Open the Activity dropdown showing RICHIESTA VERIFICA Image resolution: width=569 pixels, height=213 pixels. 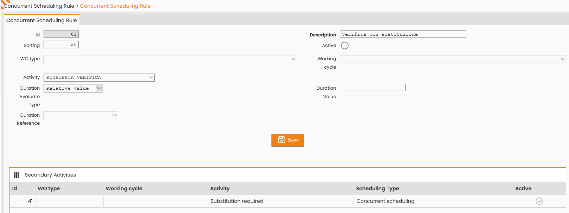coord(99,77)
